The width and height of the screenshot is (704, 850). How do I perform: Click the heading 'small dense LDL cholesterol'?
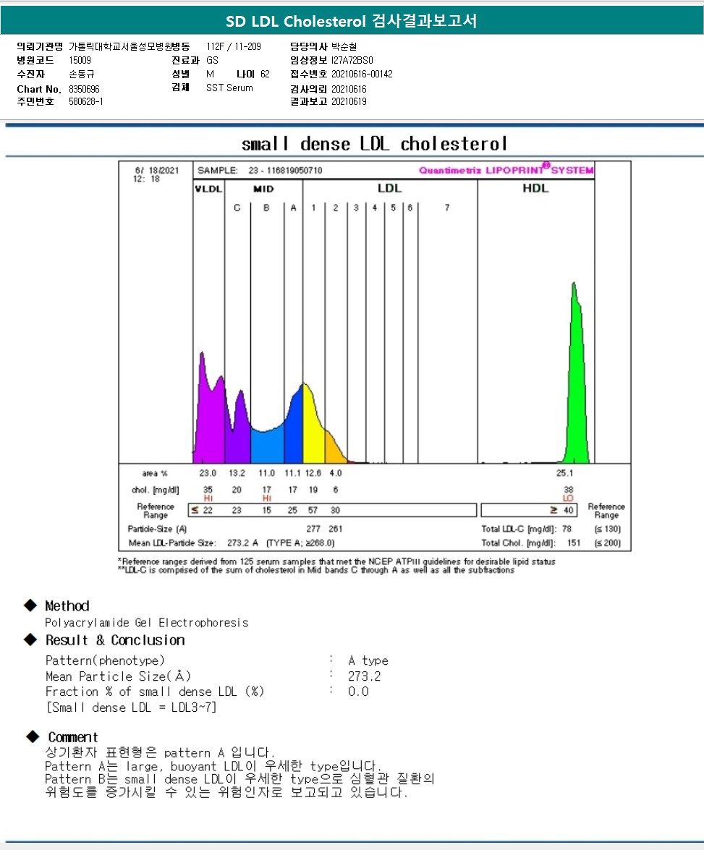[375, 144]
